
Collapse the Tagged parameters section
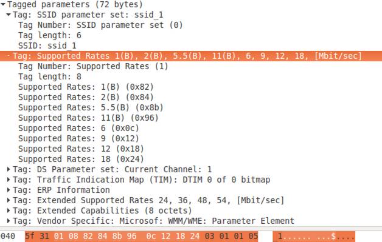click(x=3, y=4)
